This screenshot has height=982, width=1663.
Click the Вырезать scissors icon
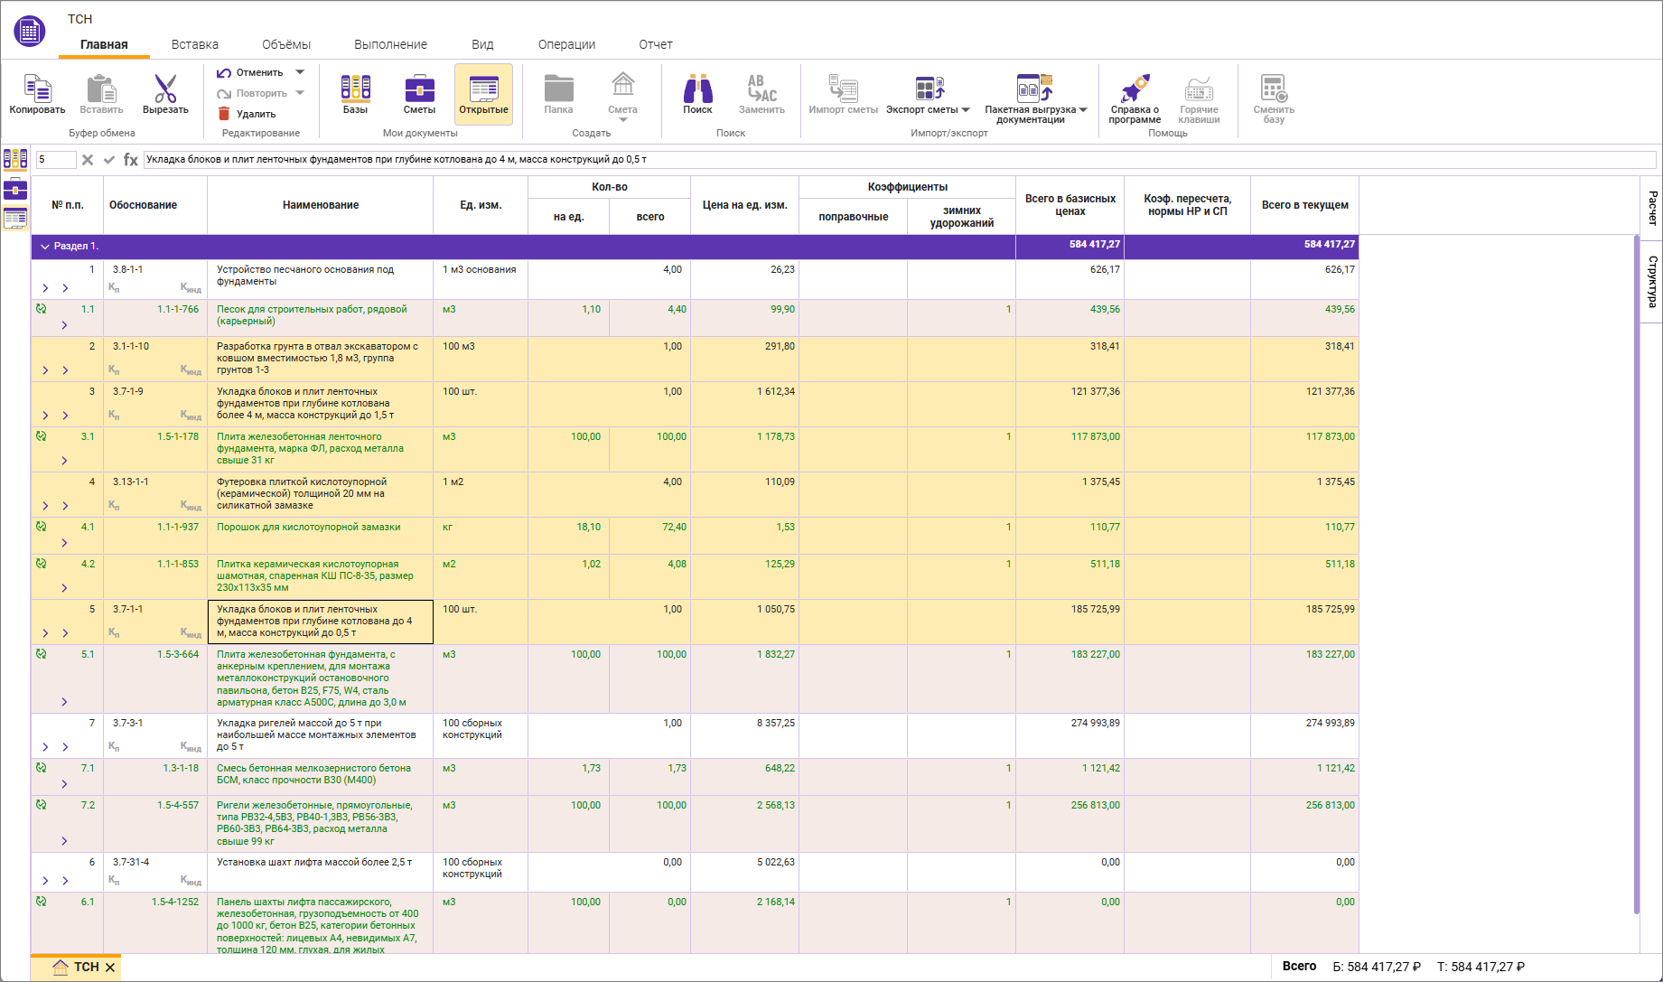165,89
